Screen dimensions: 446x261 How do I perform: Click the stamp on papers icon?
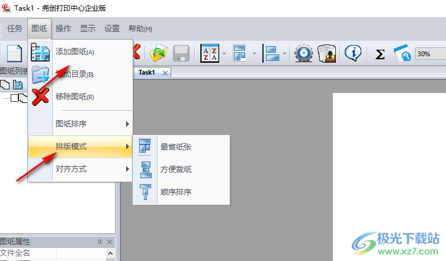pos(327,53)
